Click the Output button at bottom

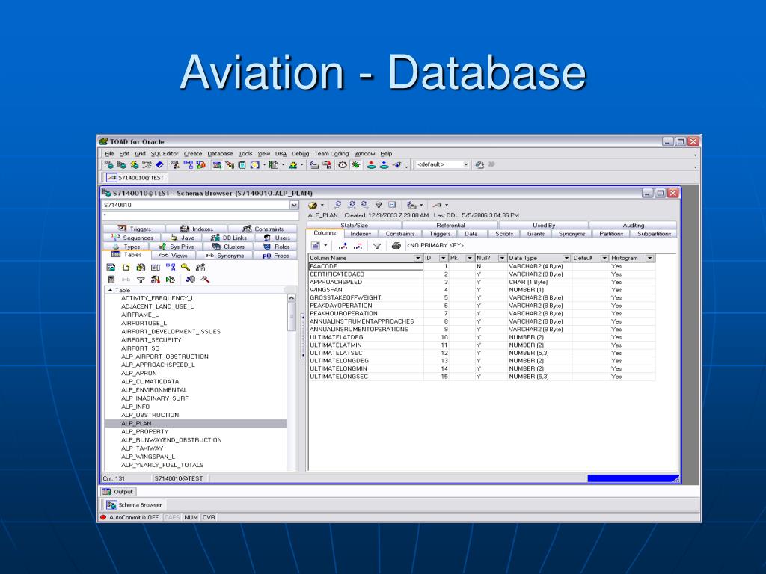point(118,492)
